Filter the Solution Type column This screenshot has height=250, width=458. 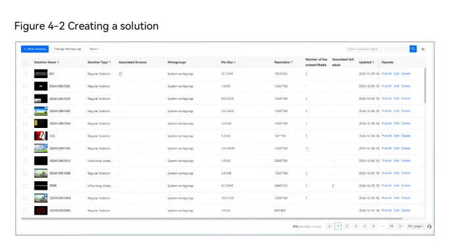(x=110, y=62)
